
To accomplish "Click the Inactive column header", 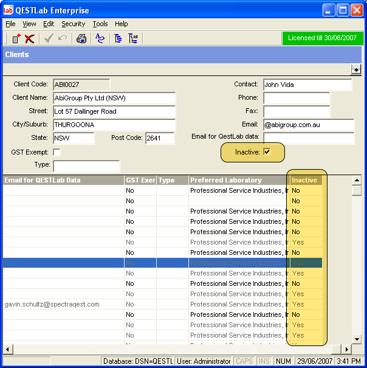I will (304, 180).
